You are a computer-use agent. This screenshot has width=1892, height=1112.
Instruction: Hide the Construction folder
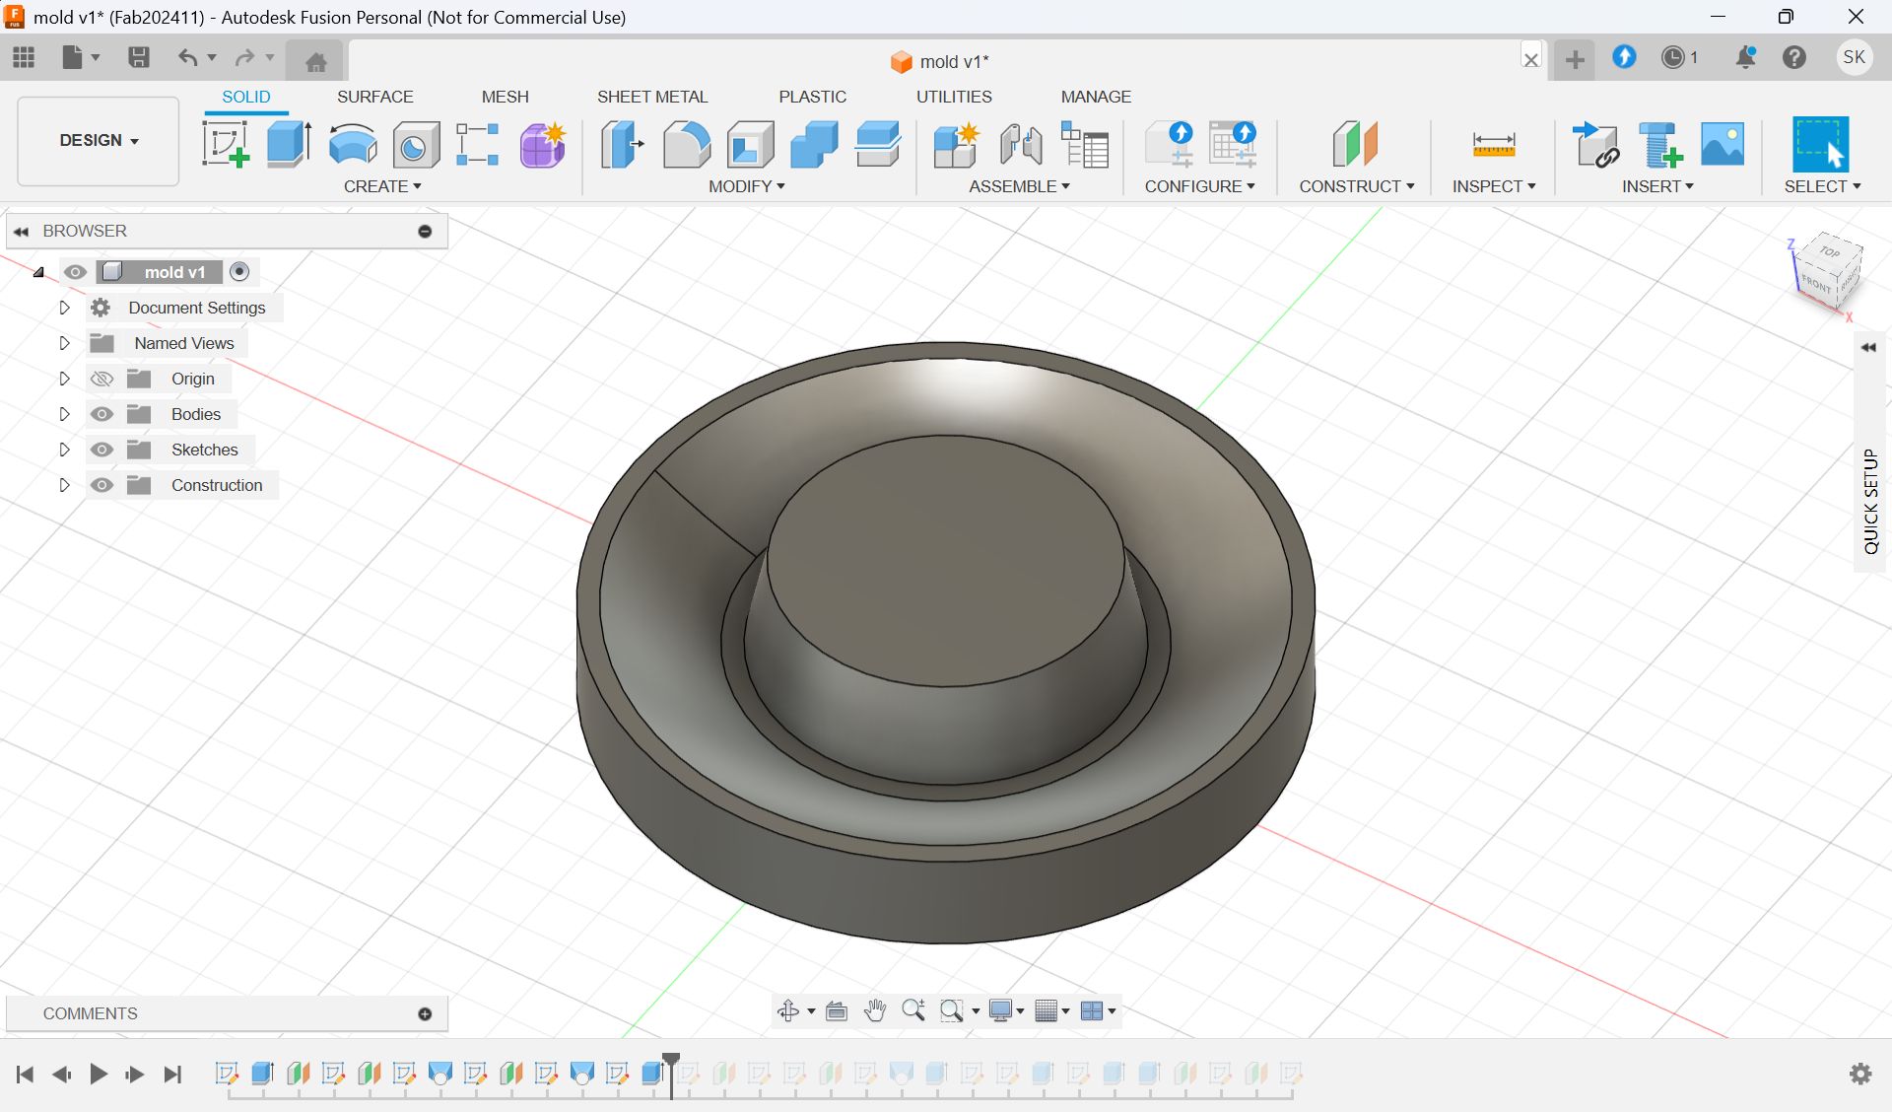click(101, 485)
